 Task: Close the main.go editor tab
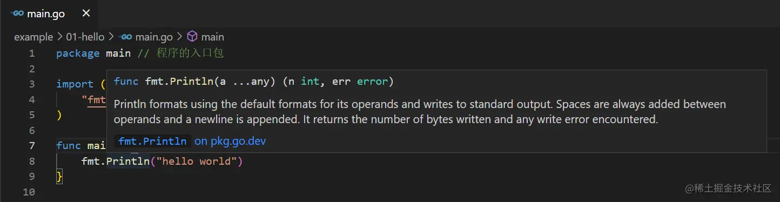click(86, 14)
